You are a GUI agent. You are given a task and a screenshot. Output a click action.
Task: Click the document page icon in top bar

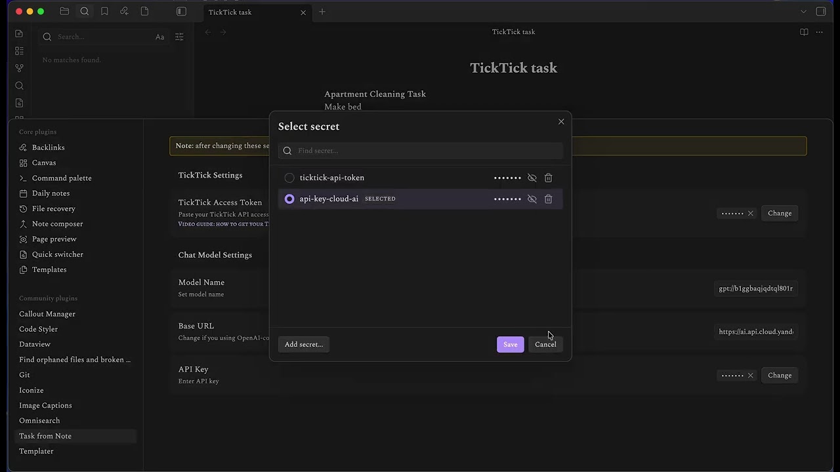pyautogui.click(x=144, y=11)
